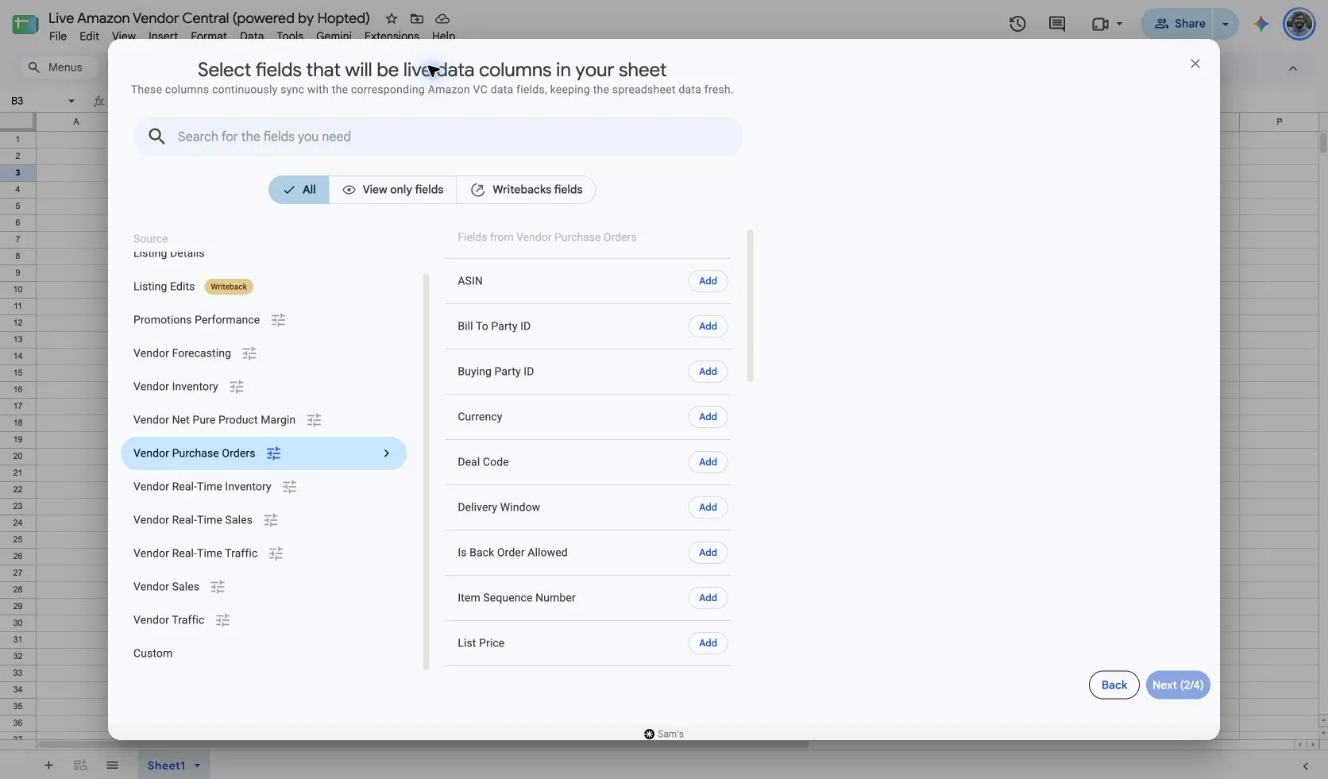Select the All fields filter
The height and width of the screenshot is (779, 1328).
pos(299,190)
